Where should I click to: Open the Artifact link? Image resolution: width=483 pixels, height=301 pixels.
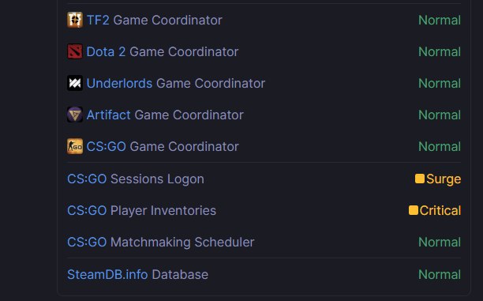click(108, 115)
